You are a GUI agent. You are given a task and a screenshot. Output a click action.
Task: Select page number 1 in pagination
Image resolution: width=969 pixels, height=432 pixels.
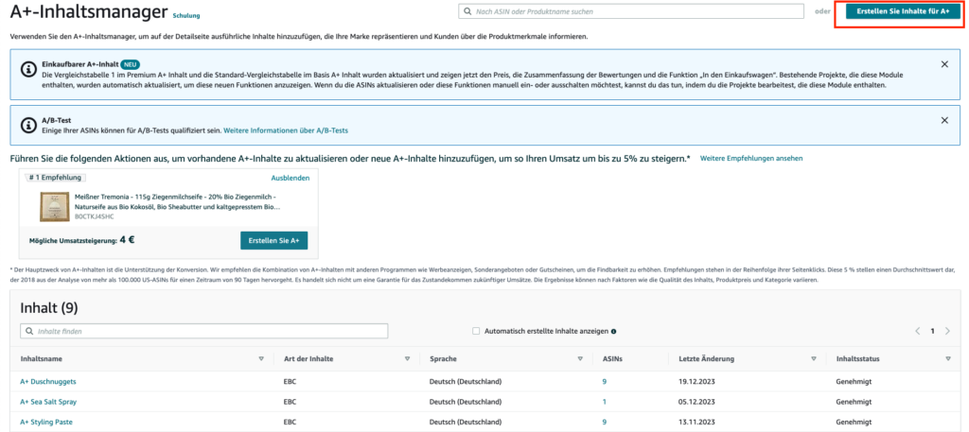pos(932,332)
